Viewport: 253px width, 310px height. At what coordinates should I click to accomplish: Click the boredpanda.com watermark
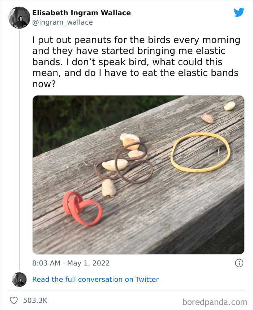tap(215, 301)
